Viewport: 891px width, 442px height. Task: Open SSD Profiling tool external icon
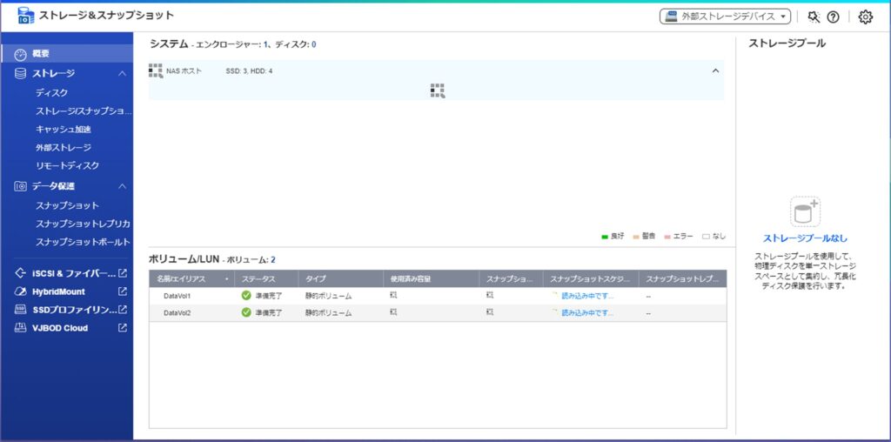tap(123, 310)
